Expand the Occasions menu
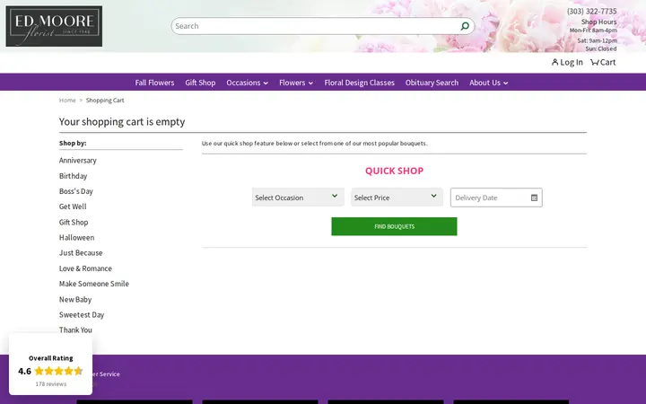 (248, 83)
